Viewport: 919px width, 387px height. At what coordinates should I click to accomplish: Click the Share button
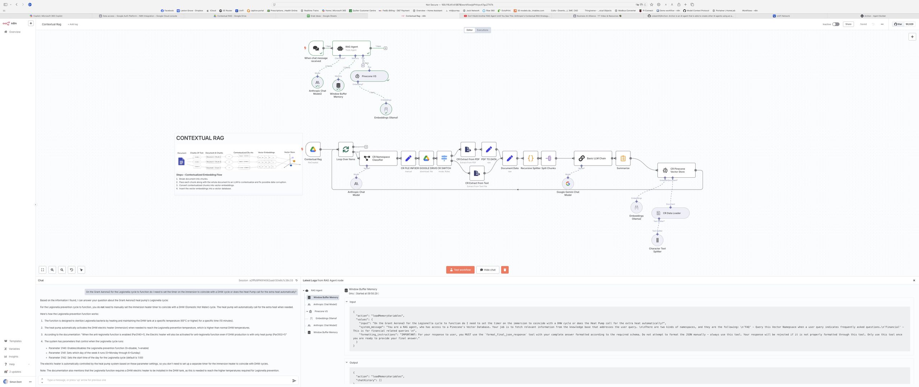pos(848,24)
